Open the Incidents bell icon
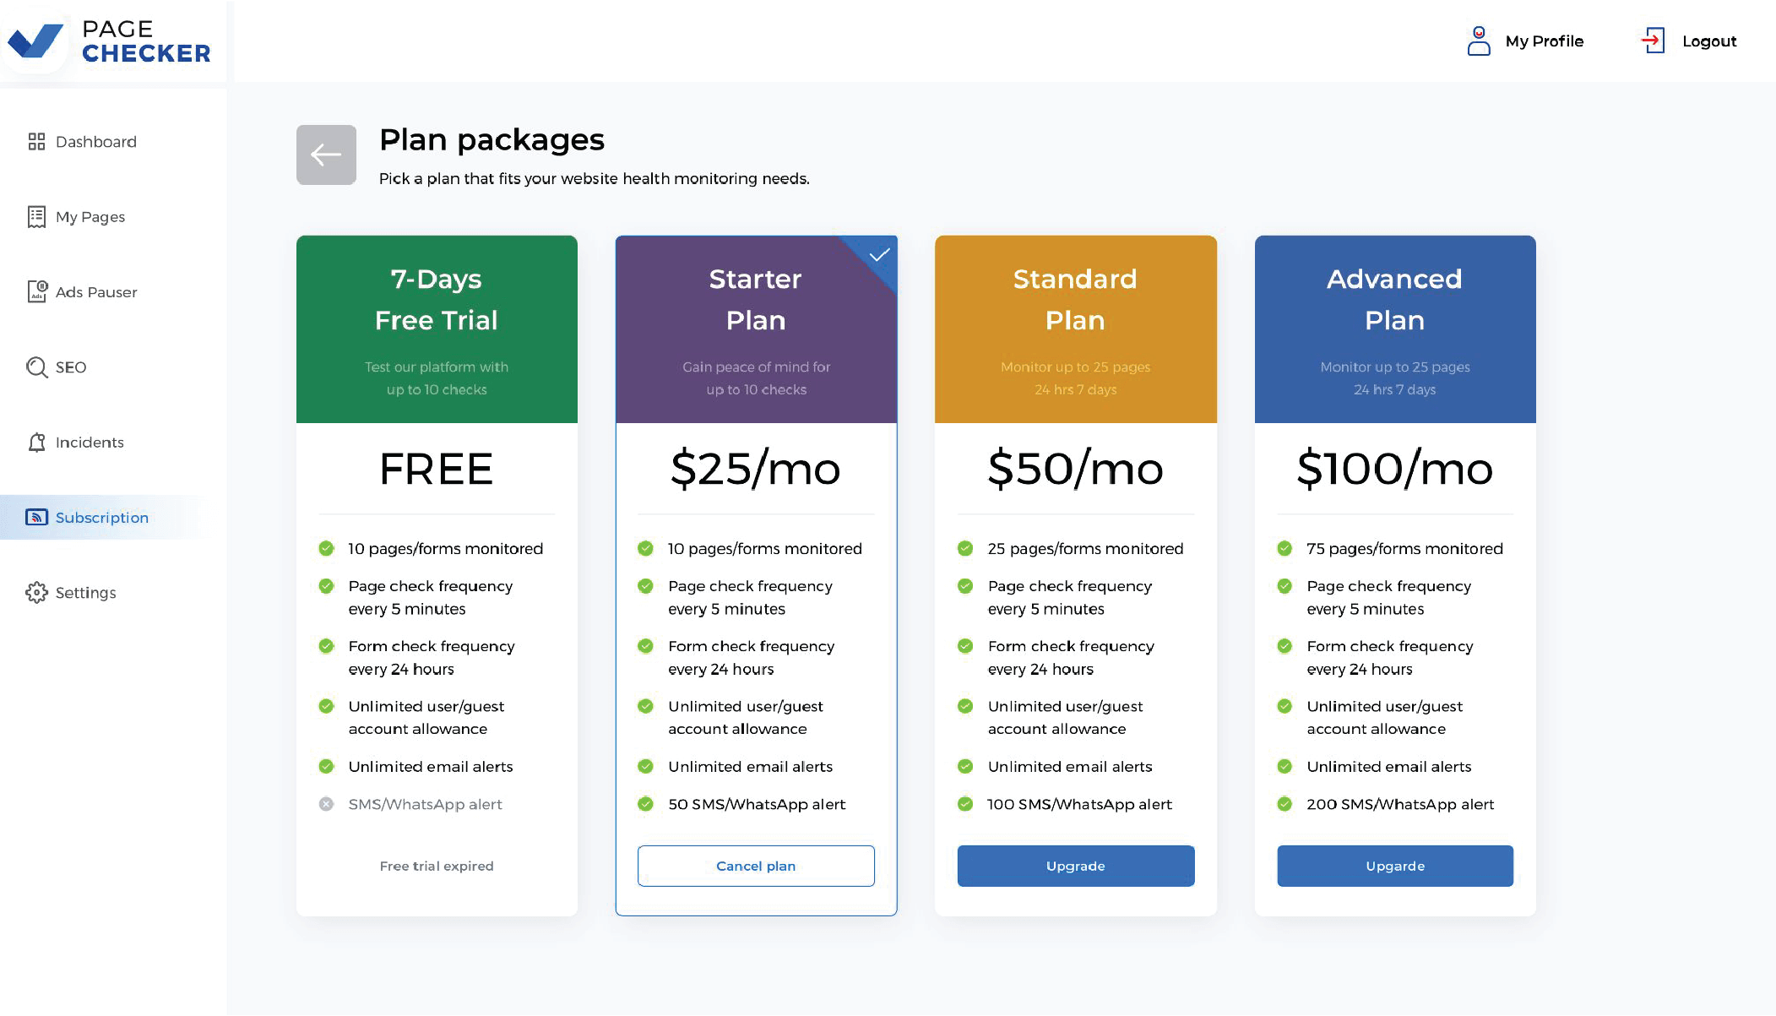 [36, 443]
